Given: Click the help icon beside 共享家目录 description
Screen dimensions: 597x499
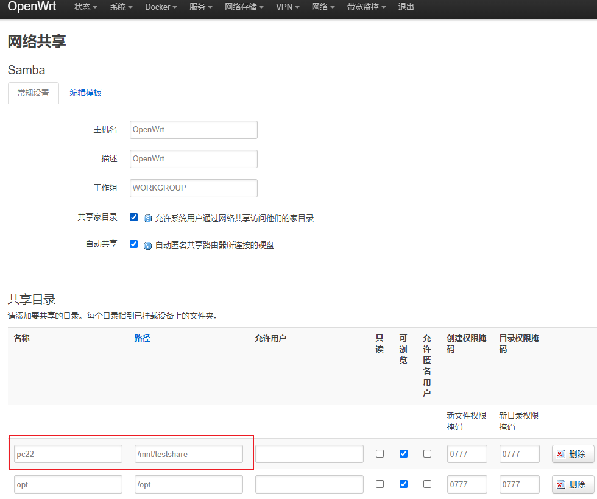Looking at the screenshot, I should pos(147,219).
